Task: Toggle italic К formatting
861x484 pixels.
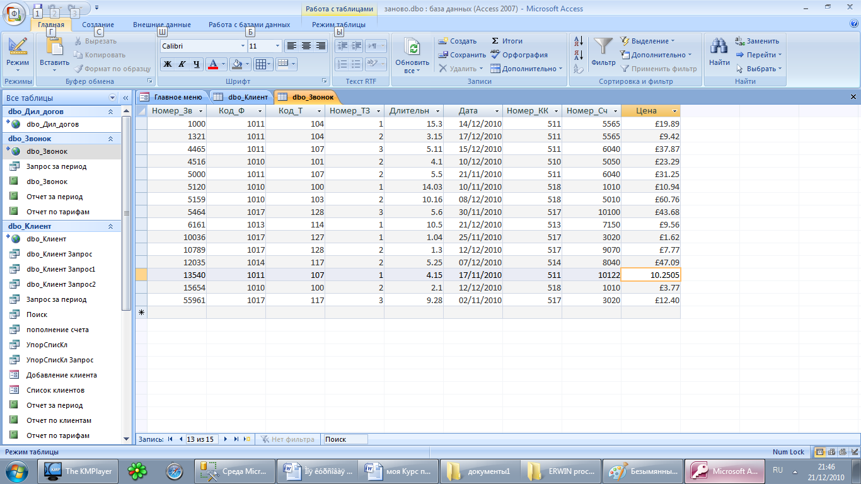Action: coord(182,64)
